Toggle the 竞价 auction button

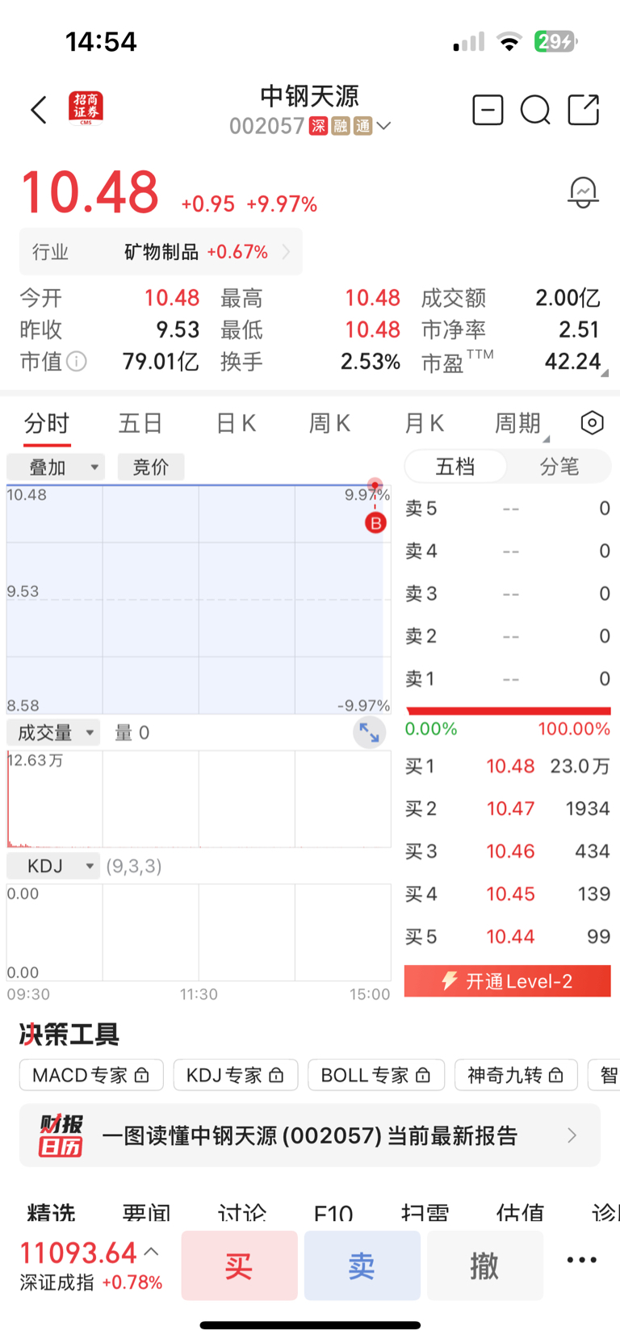click(x=151, y=467)
